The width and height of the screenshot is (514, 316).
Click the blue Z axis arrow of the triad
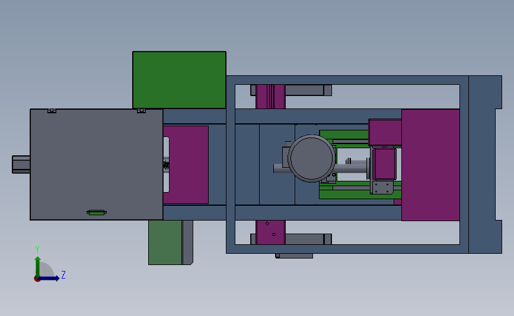(x=49, y=278)
